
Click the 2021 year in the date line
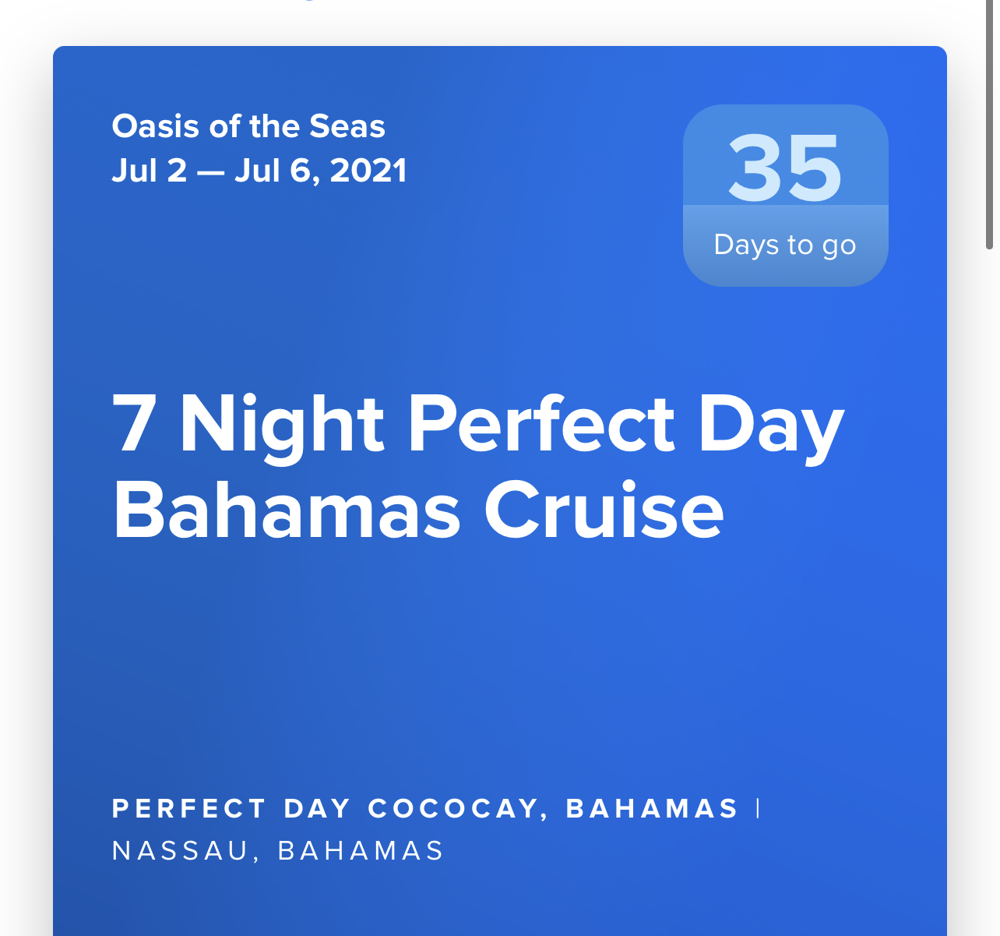coord(368,171)
